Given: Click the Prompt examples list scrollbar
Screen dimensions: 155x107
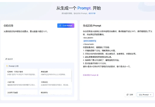Looking at the screenshot, I should 71,76.
